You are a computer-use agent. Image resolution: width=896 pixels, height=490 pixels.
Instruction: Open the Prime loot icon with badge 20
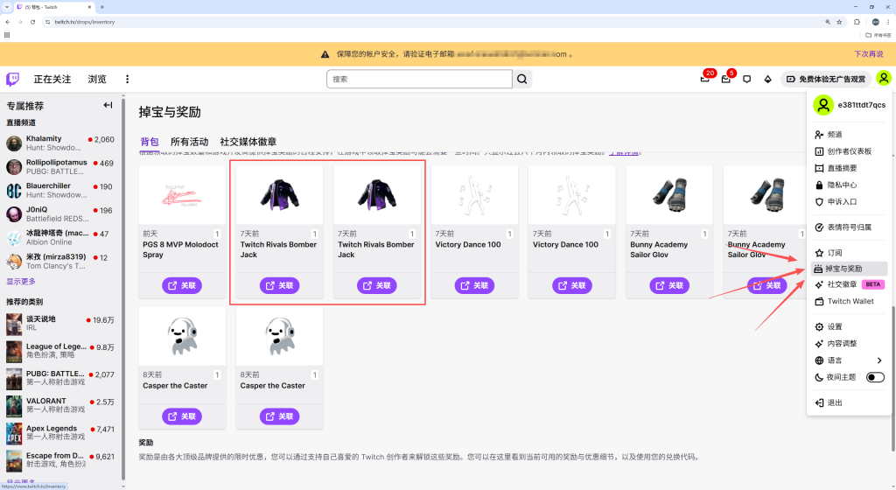704,79
